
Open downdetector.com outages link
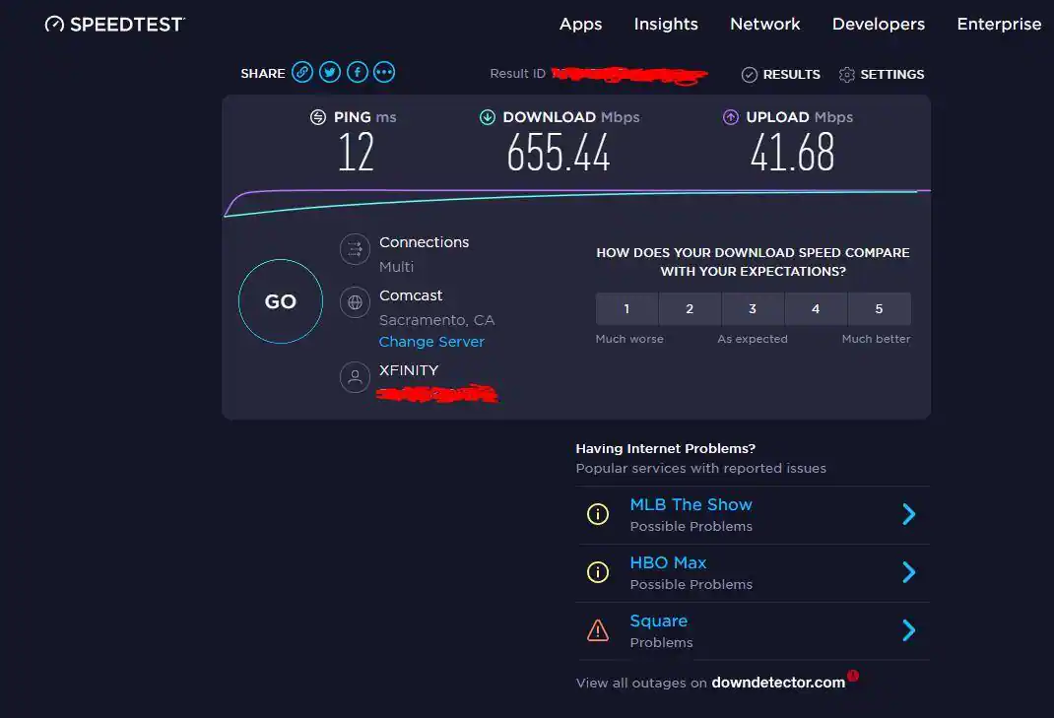[778, 683]
